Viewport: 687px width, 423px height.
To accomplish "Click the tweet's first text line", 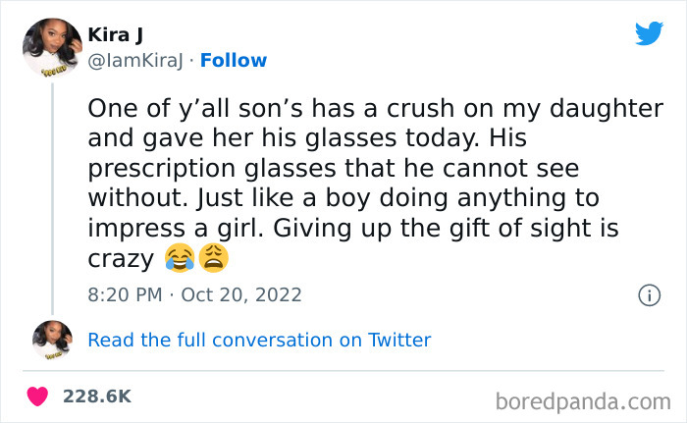I will point(375,107).
